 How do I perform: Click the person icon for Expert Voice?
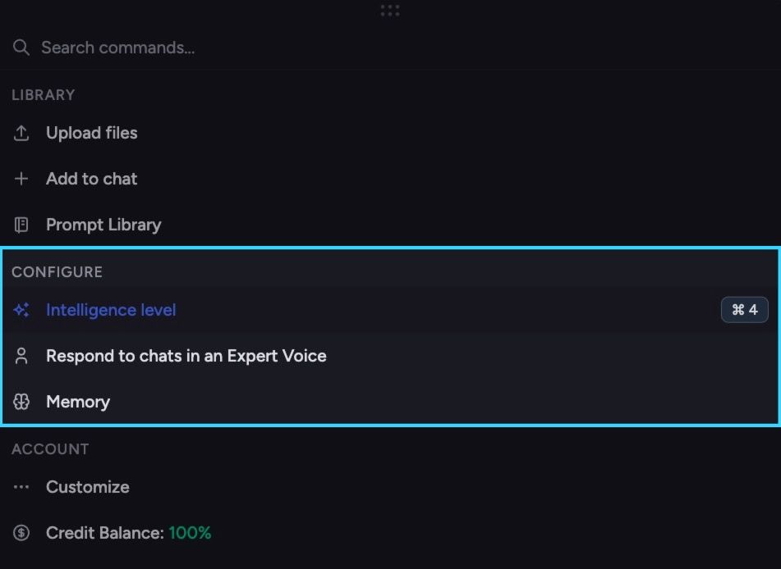pos(21,356)
